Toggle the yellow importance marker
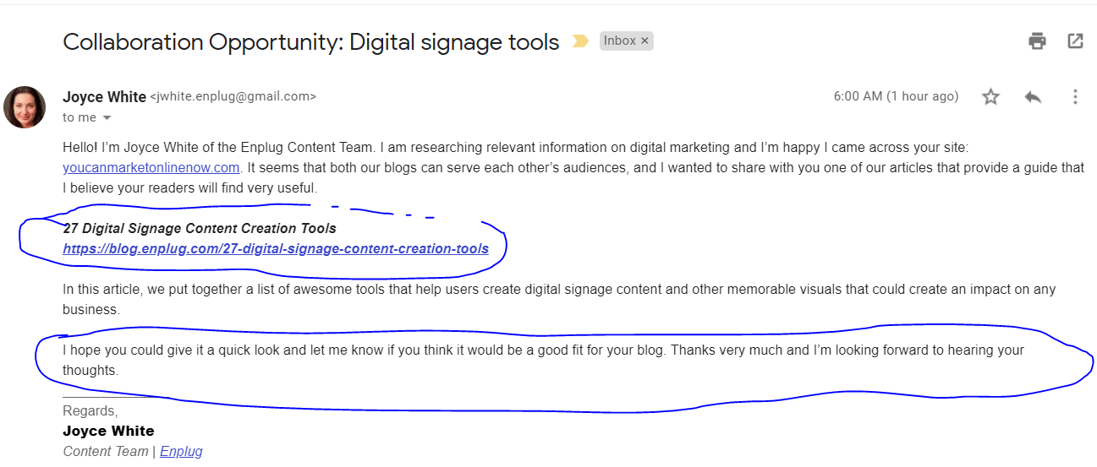The image size is (1097, 467). tap(580, 41)
